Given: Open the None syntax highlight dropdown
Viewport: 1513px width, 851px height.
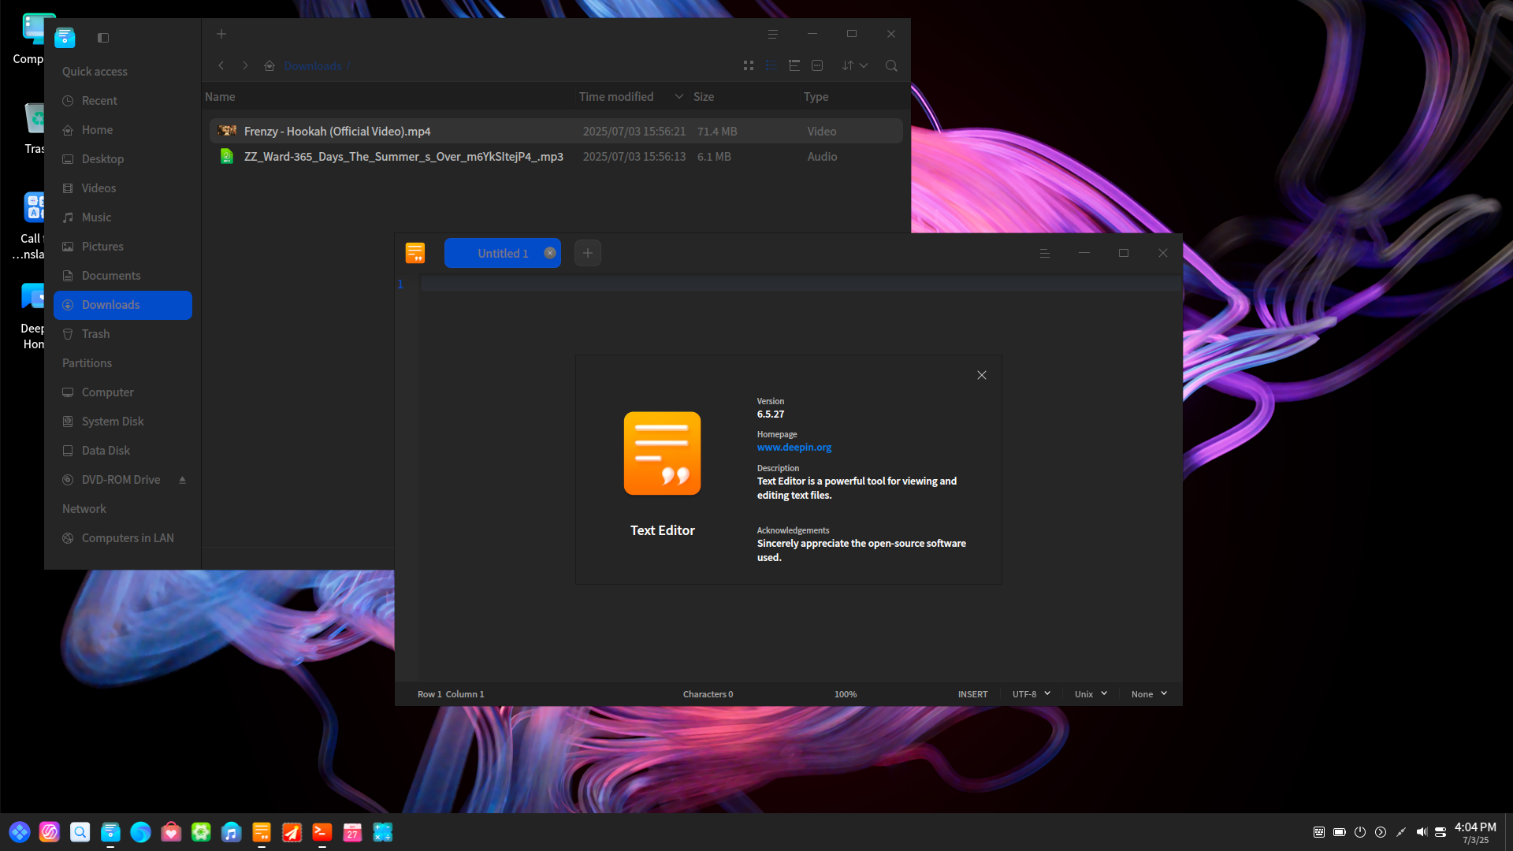Looking at the screenshot, I should [x=1149, y=694].
